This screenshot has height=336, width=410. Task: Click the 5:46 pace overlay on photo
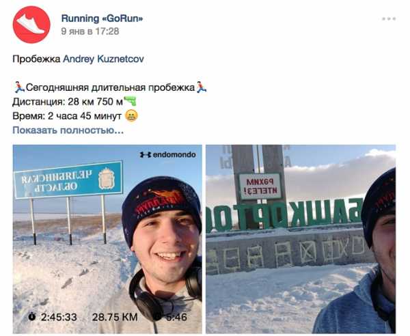[176, 317]
